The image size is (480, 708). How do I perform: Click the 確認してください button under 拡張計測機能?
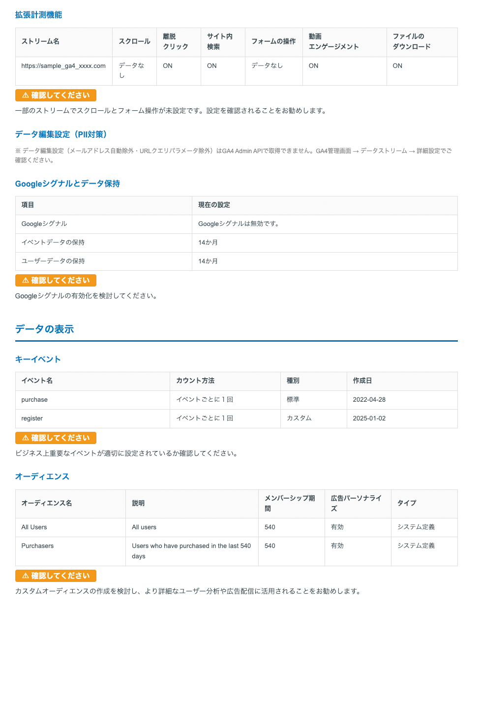tap(56, 96)
